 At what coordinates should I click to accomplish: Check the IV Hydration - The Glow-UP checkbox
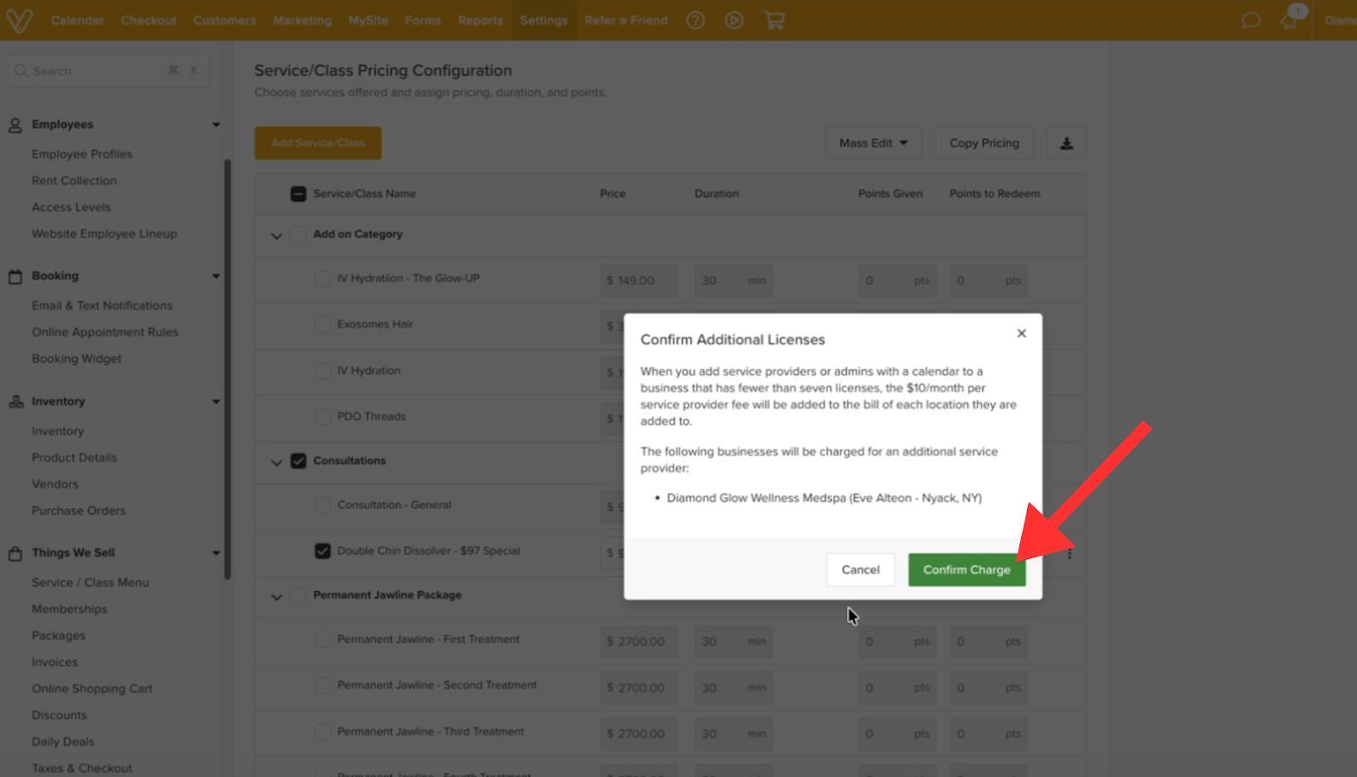[x=322, y=278]
